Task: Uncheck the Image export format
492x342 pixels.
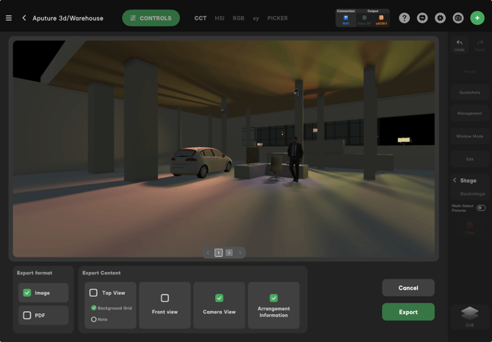Action: (x=27, y=293)
